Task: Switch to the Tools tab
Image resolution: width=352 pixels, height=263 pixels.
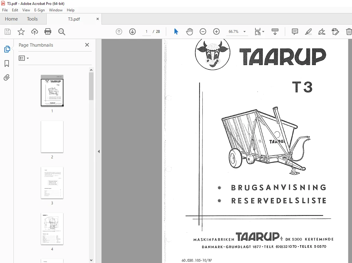Action: [x=32, y=19]
